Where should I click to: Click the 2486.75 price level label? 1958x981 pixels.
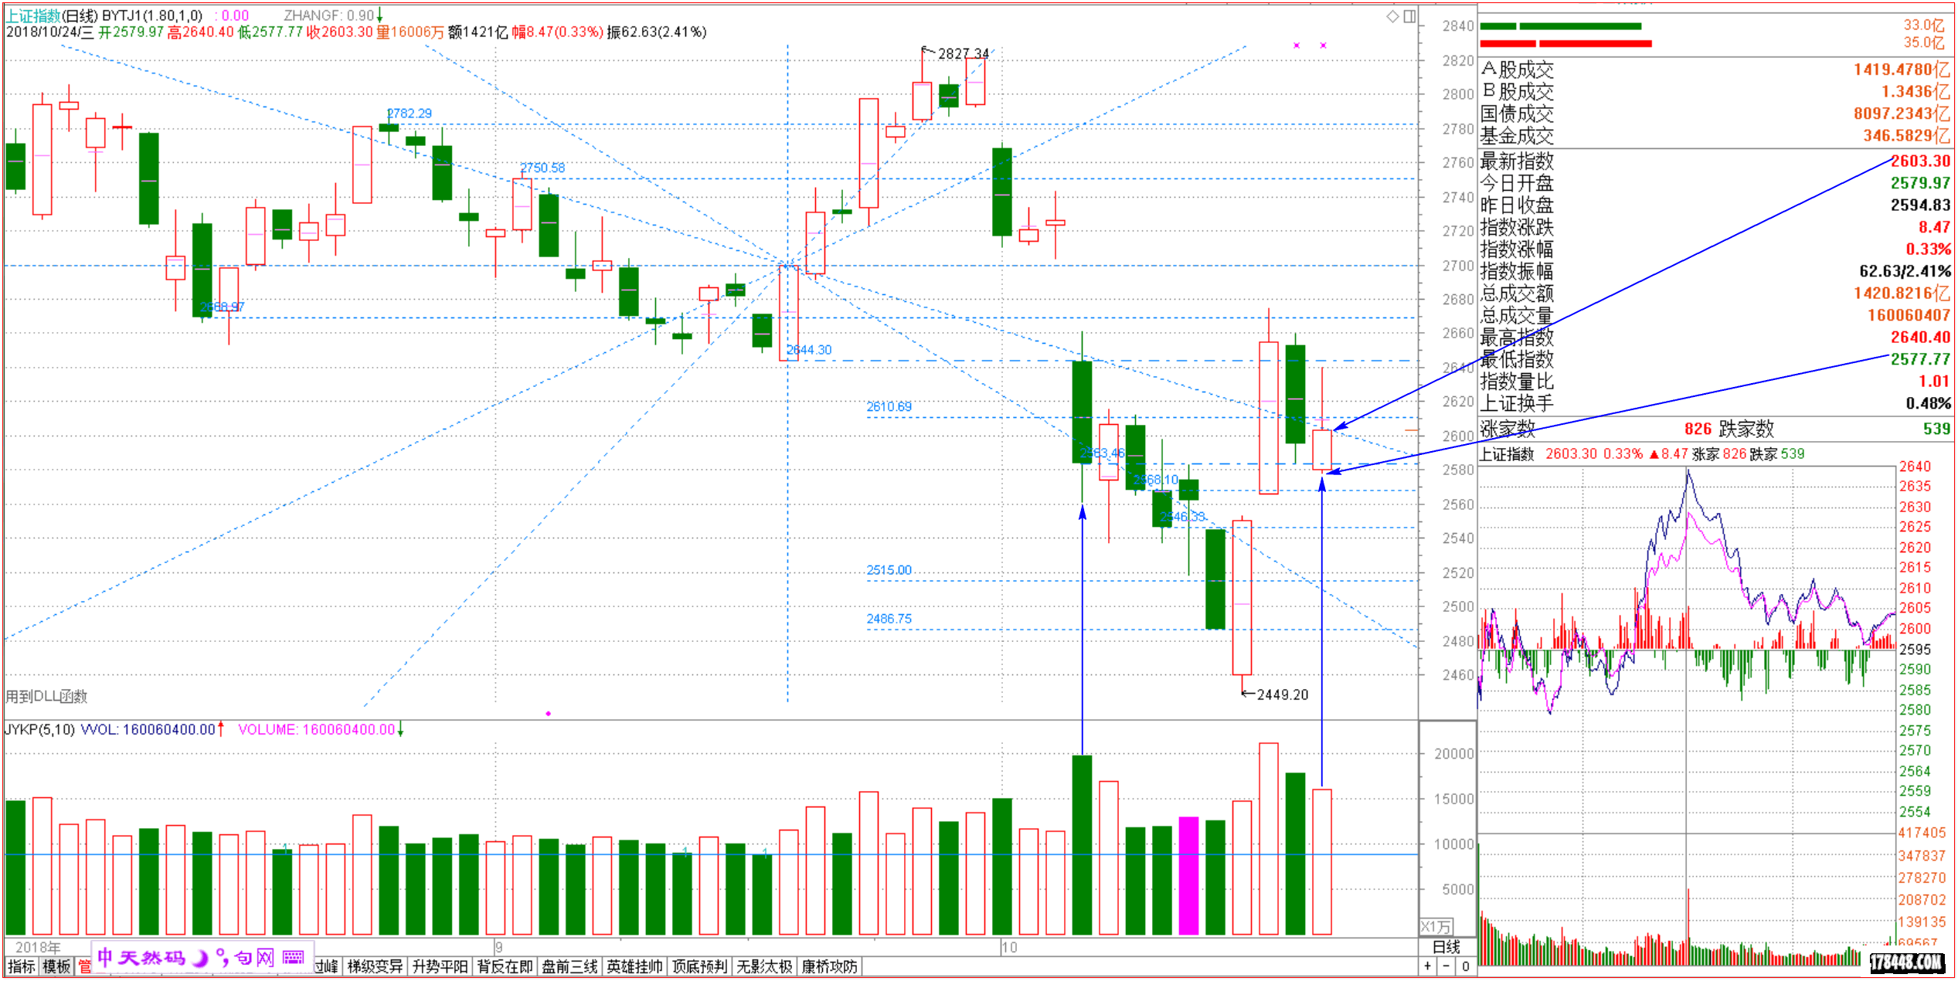pyautogui.click(x=889, y=619)
